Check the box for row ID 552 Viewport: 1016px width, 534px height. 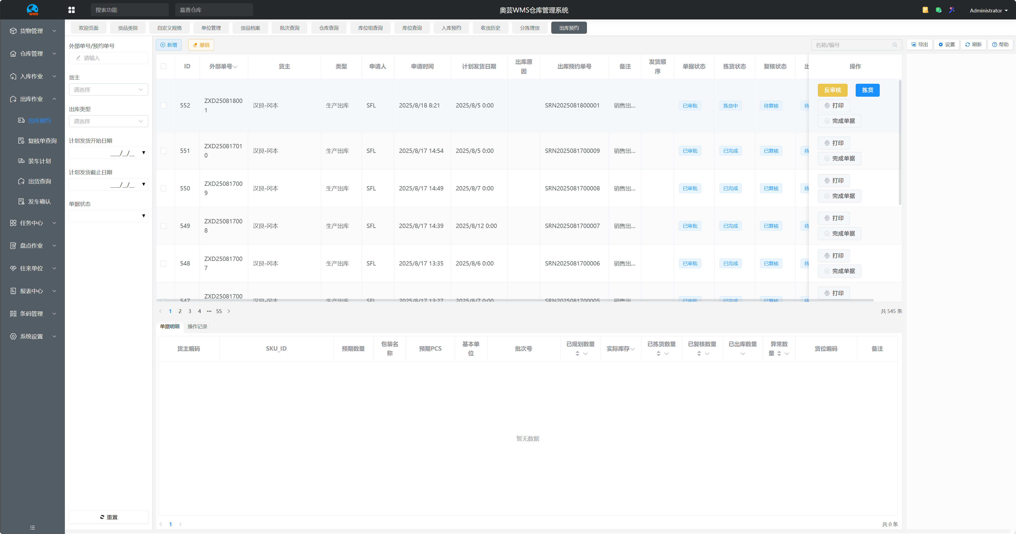[x=163, y=106]
